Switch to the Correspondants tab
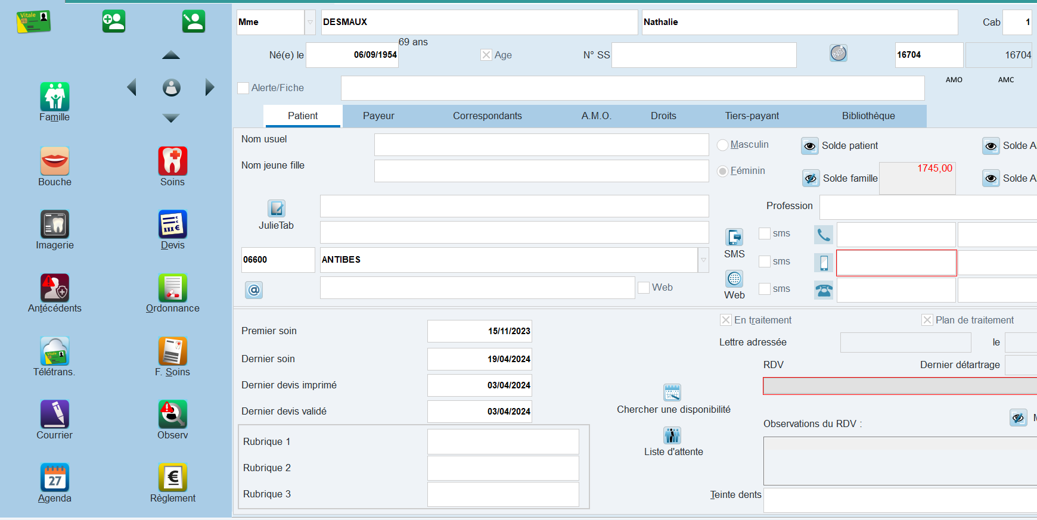The width and height of the screenshot is (1037, 520). (488, 116)
